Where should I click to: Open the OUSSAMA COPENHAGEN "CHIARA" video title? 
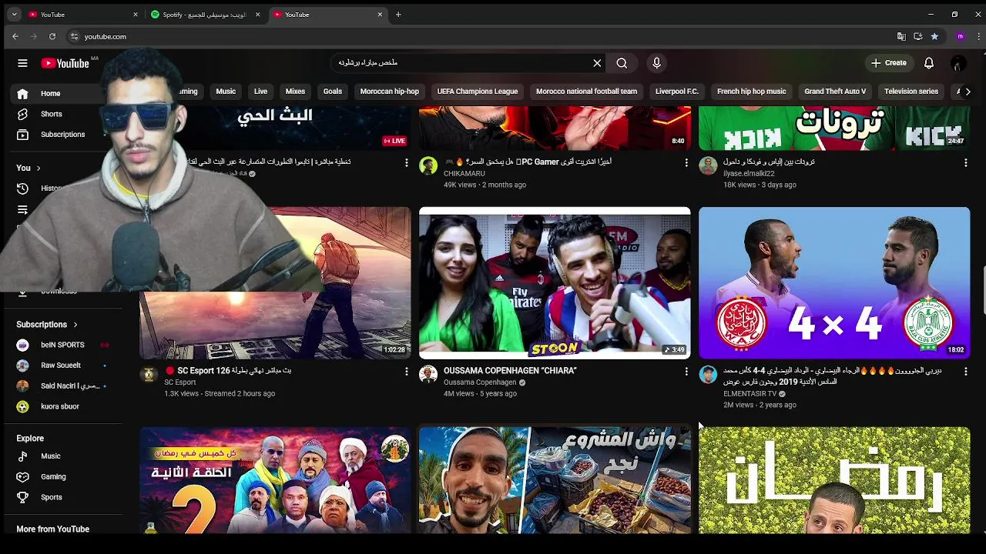point(510,371)
